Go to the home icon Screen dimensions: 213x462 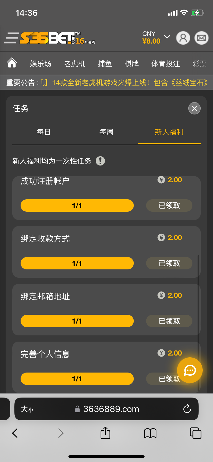[x=12, y=63]
